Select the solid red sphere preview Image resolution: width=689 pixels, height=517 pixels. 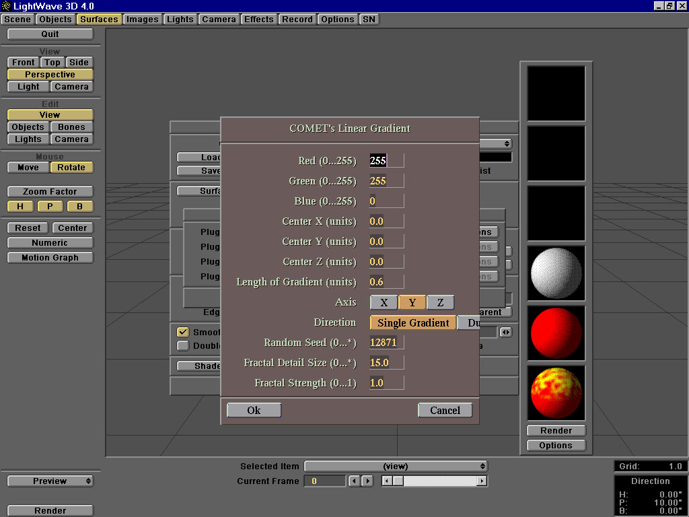pyautogui.click(x=556, y=334)
